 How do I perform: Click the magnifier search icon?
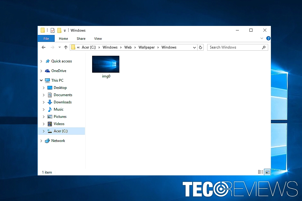pos(264,47)
